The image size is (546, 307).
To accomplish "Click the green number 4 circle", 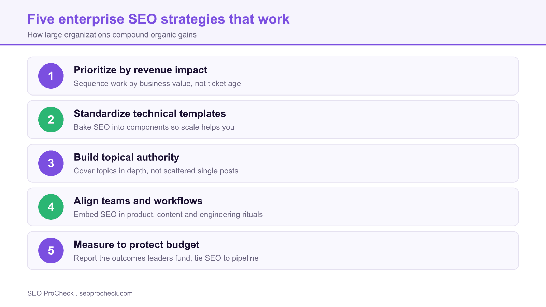I will (51, 207).
